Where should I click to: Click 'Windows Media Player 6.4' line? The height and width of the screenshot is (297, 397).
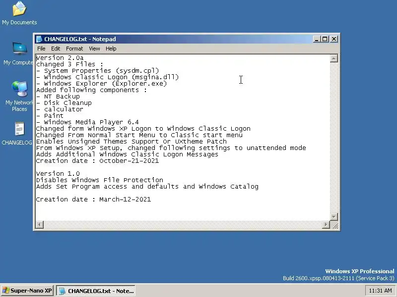click(x=87, y=122)
